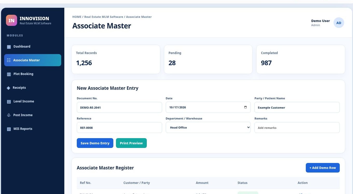Click the Level Income sidebar icon
The image size is (353, 194).
[9, 102]
